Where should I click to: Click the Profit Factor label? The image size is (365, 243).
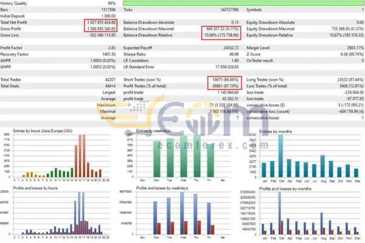tap(11, 46)
